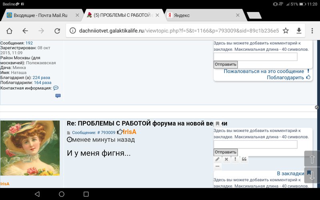Click the exclamation report post icon
This screenshot has width=320, height=200.
tap(235, 159)
